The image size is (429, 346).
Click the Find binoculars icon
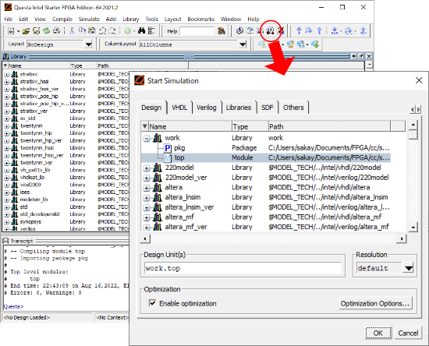point(141,31)
